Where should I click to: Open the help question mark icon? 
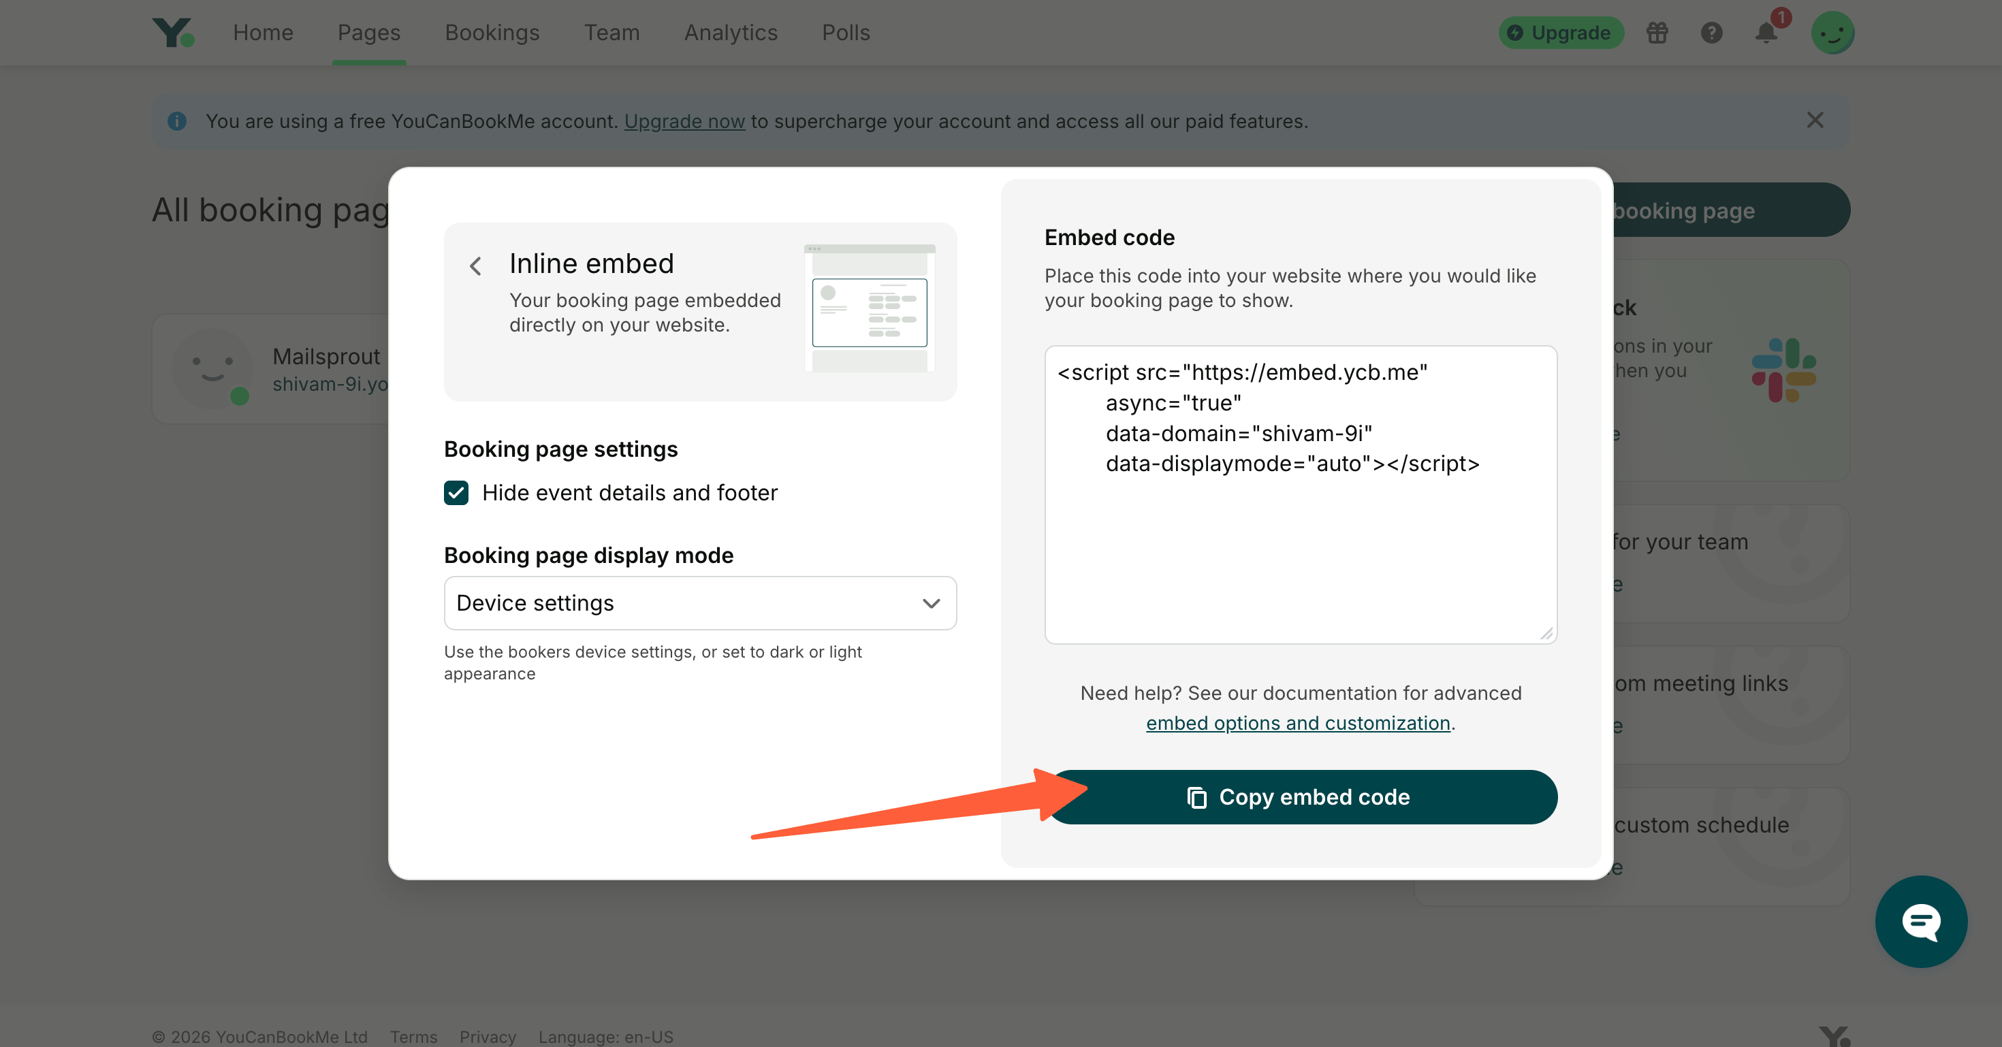point(1711,33)
